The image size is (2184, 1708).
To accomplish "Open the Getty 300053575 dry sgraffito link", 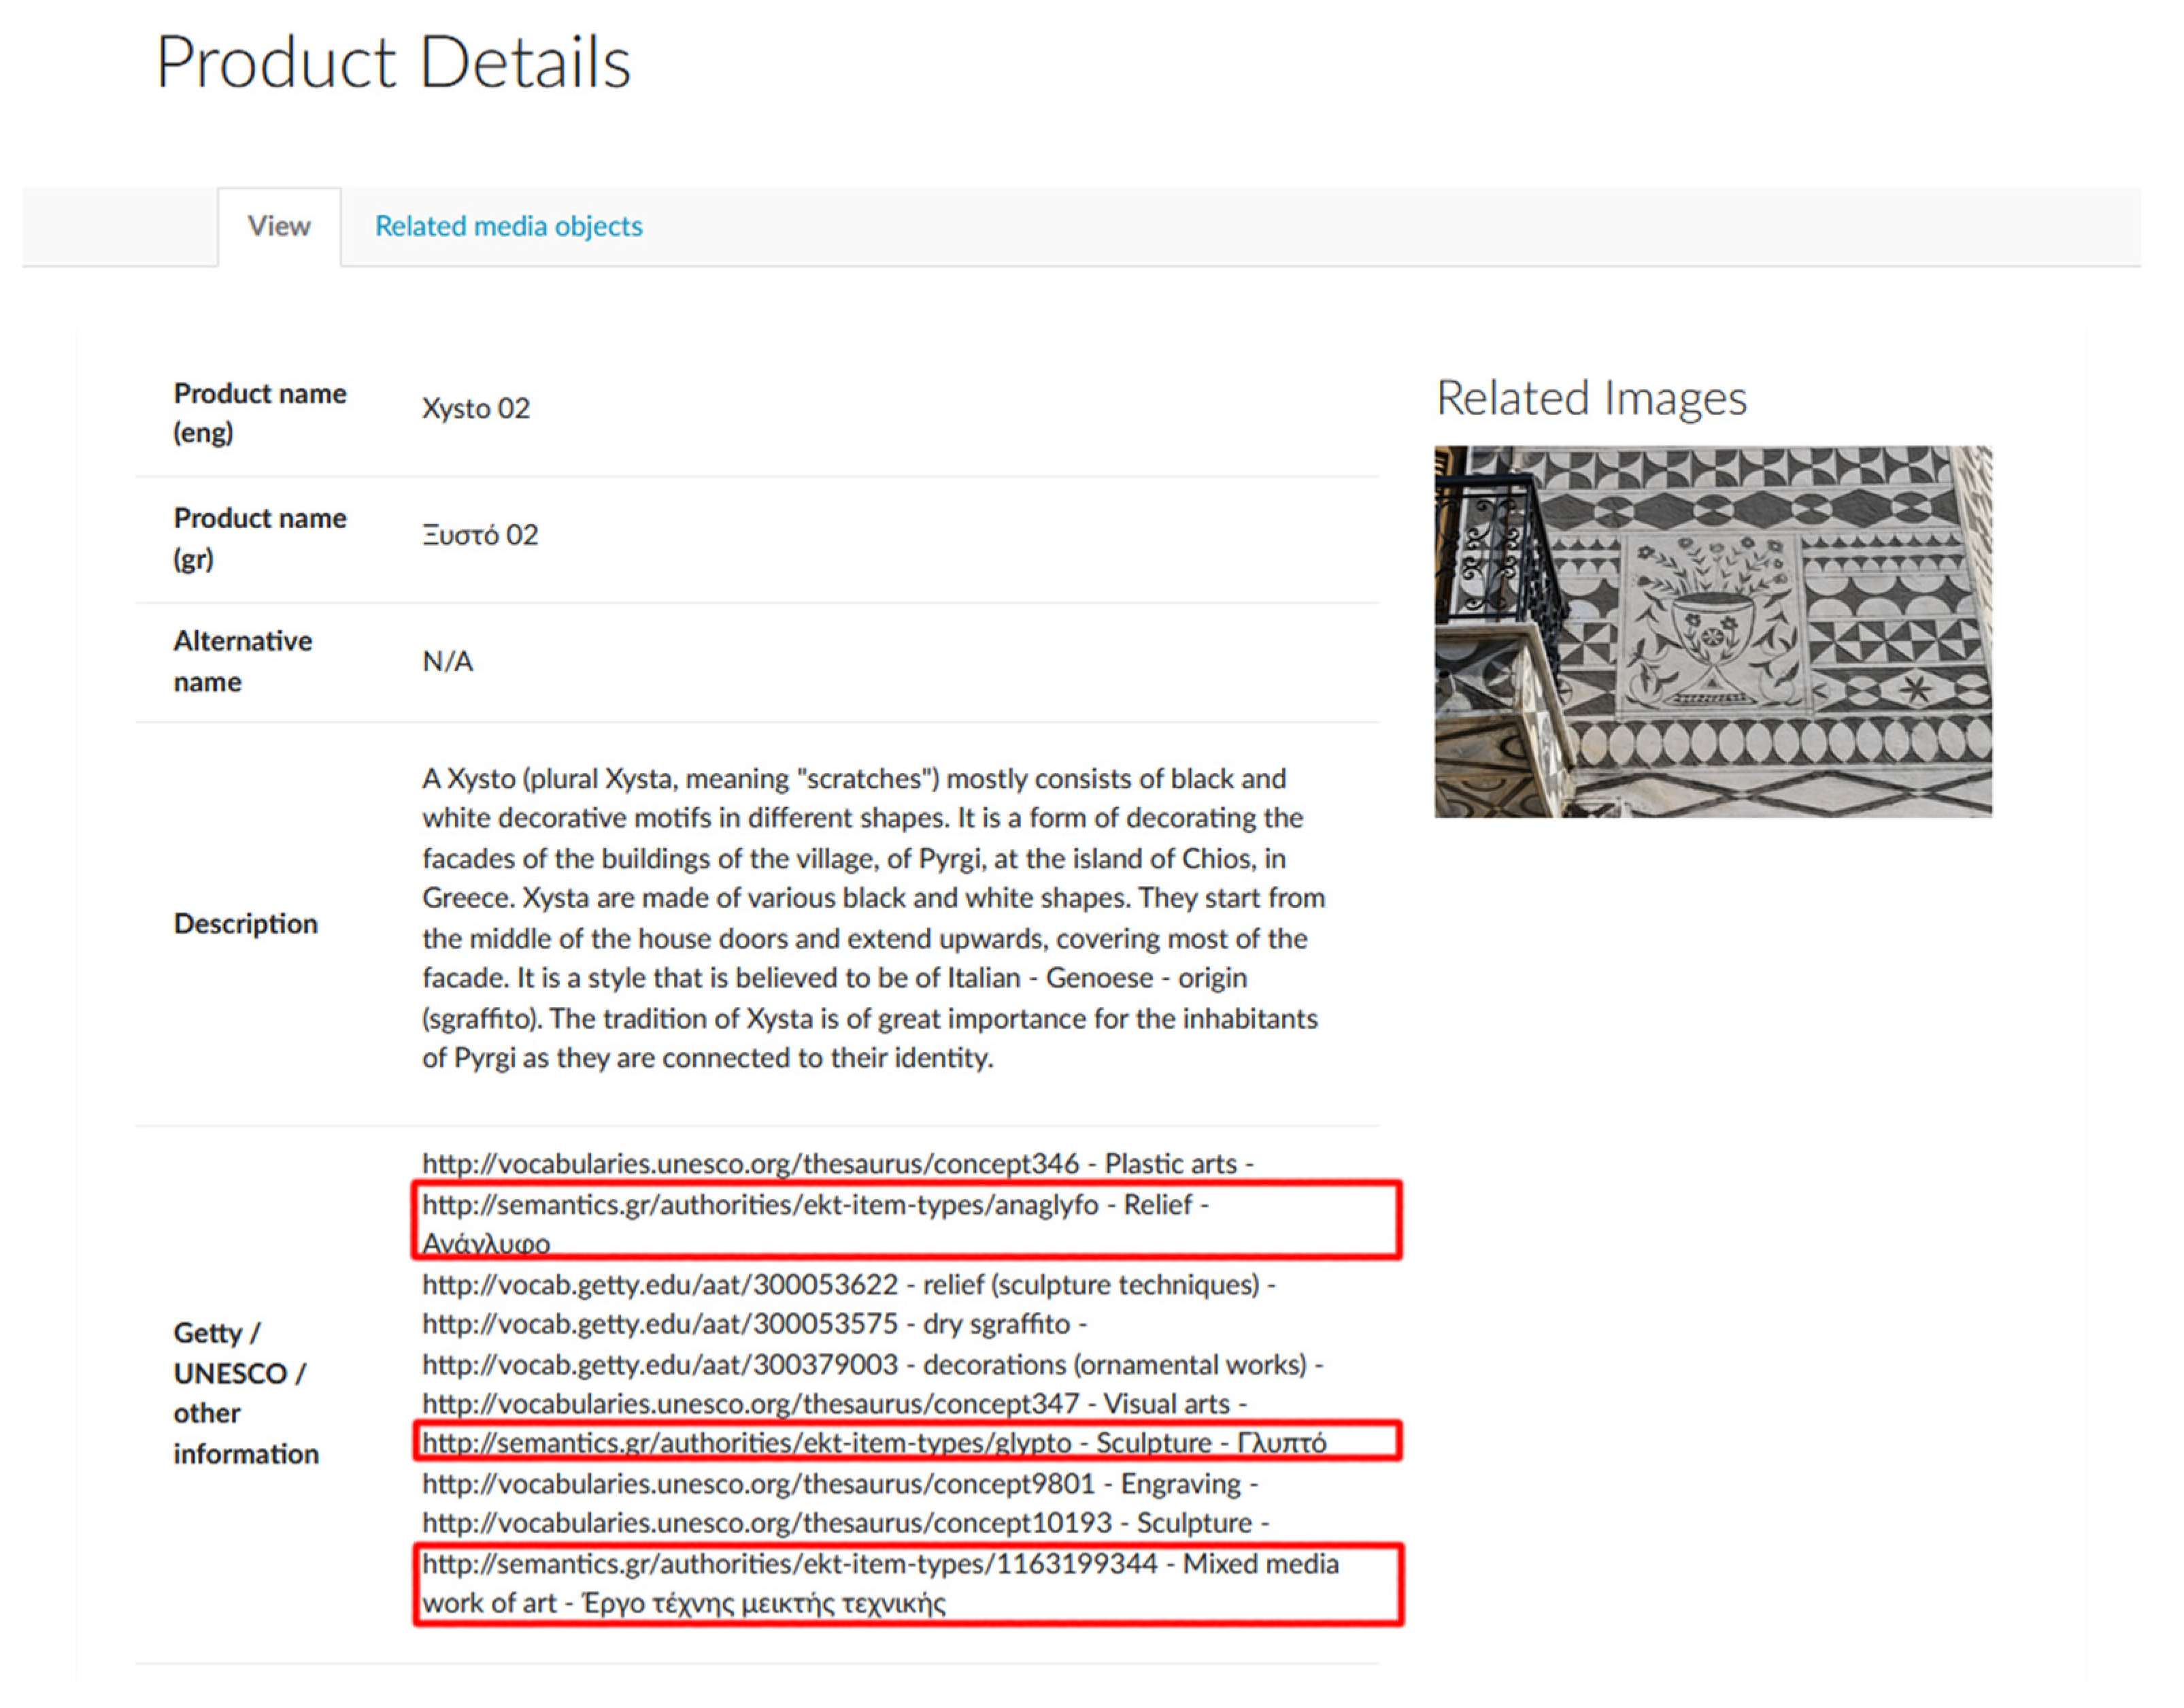I will point(660,1324).
